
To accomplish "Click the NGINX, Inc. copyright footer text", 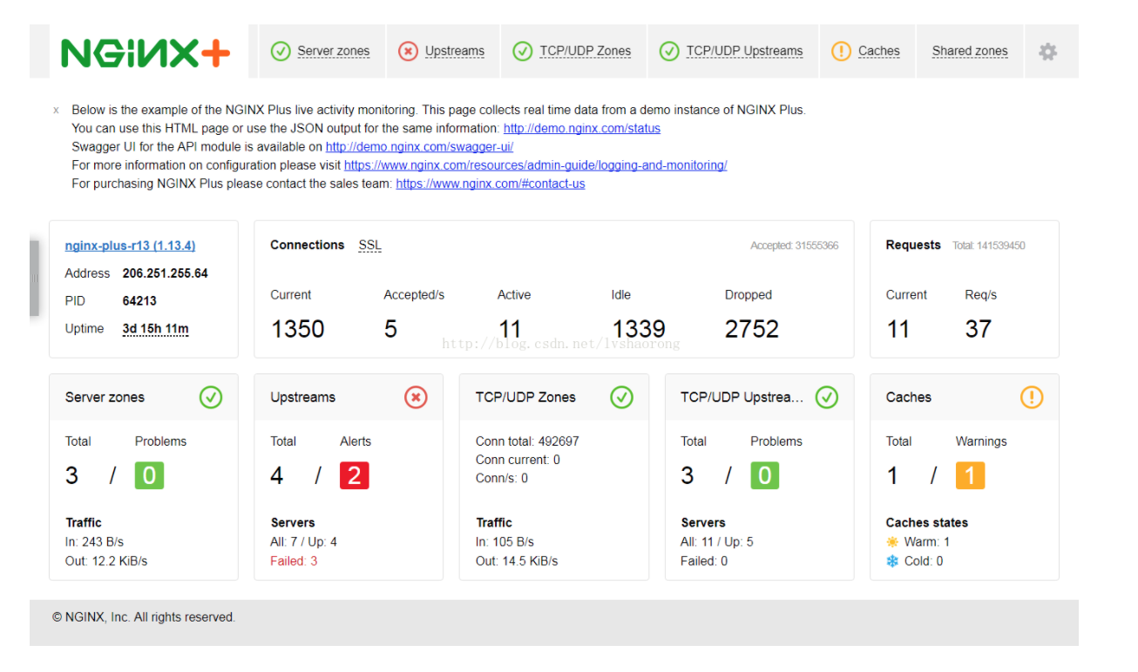I will tap(144, 617).
